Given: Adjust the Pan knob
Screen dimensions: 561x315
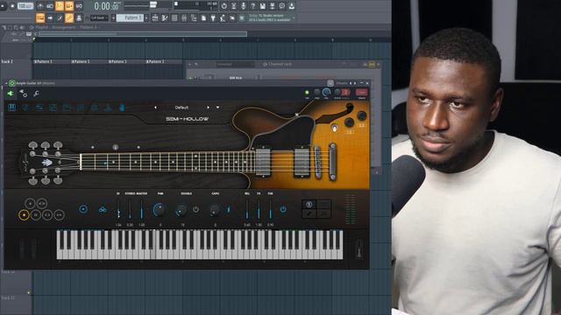Looking at the screenshot, I should (160, 210).
